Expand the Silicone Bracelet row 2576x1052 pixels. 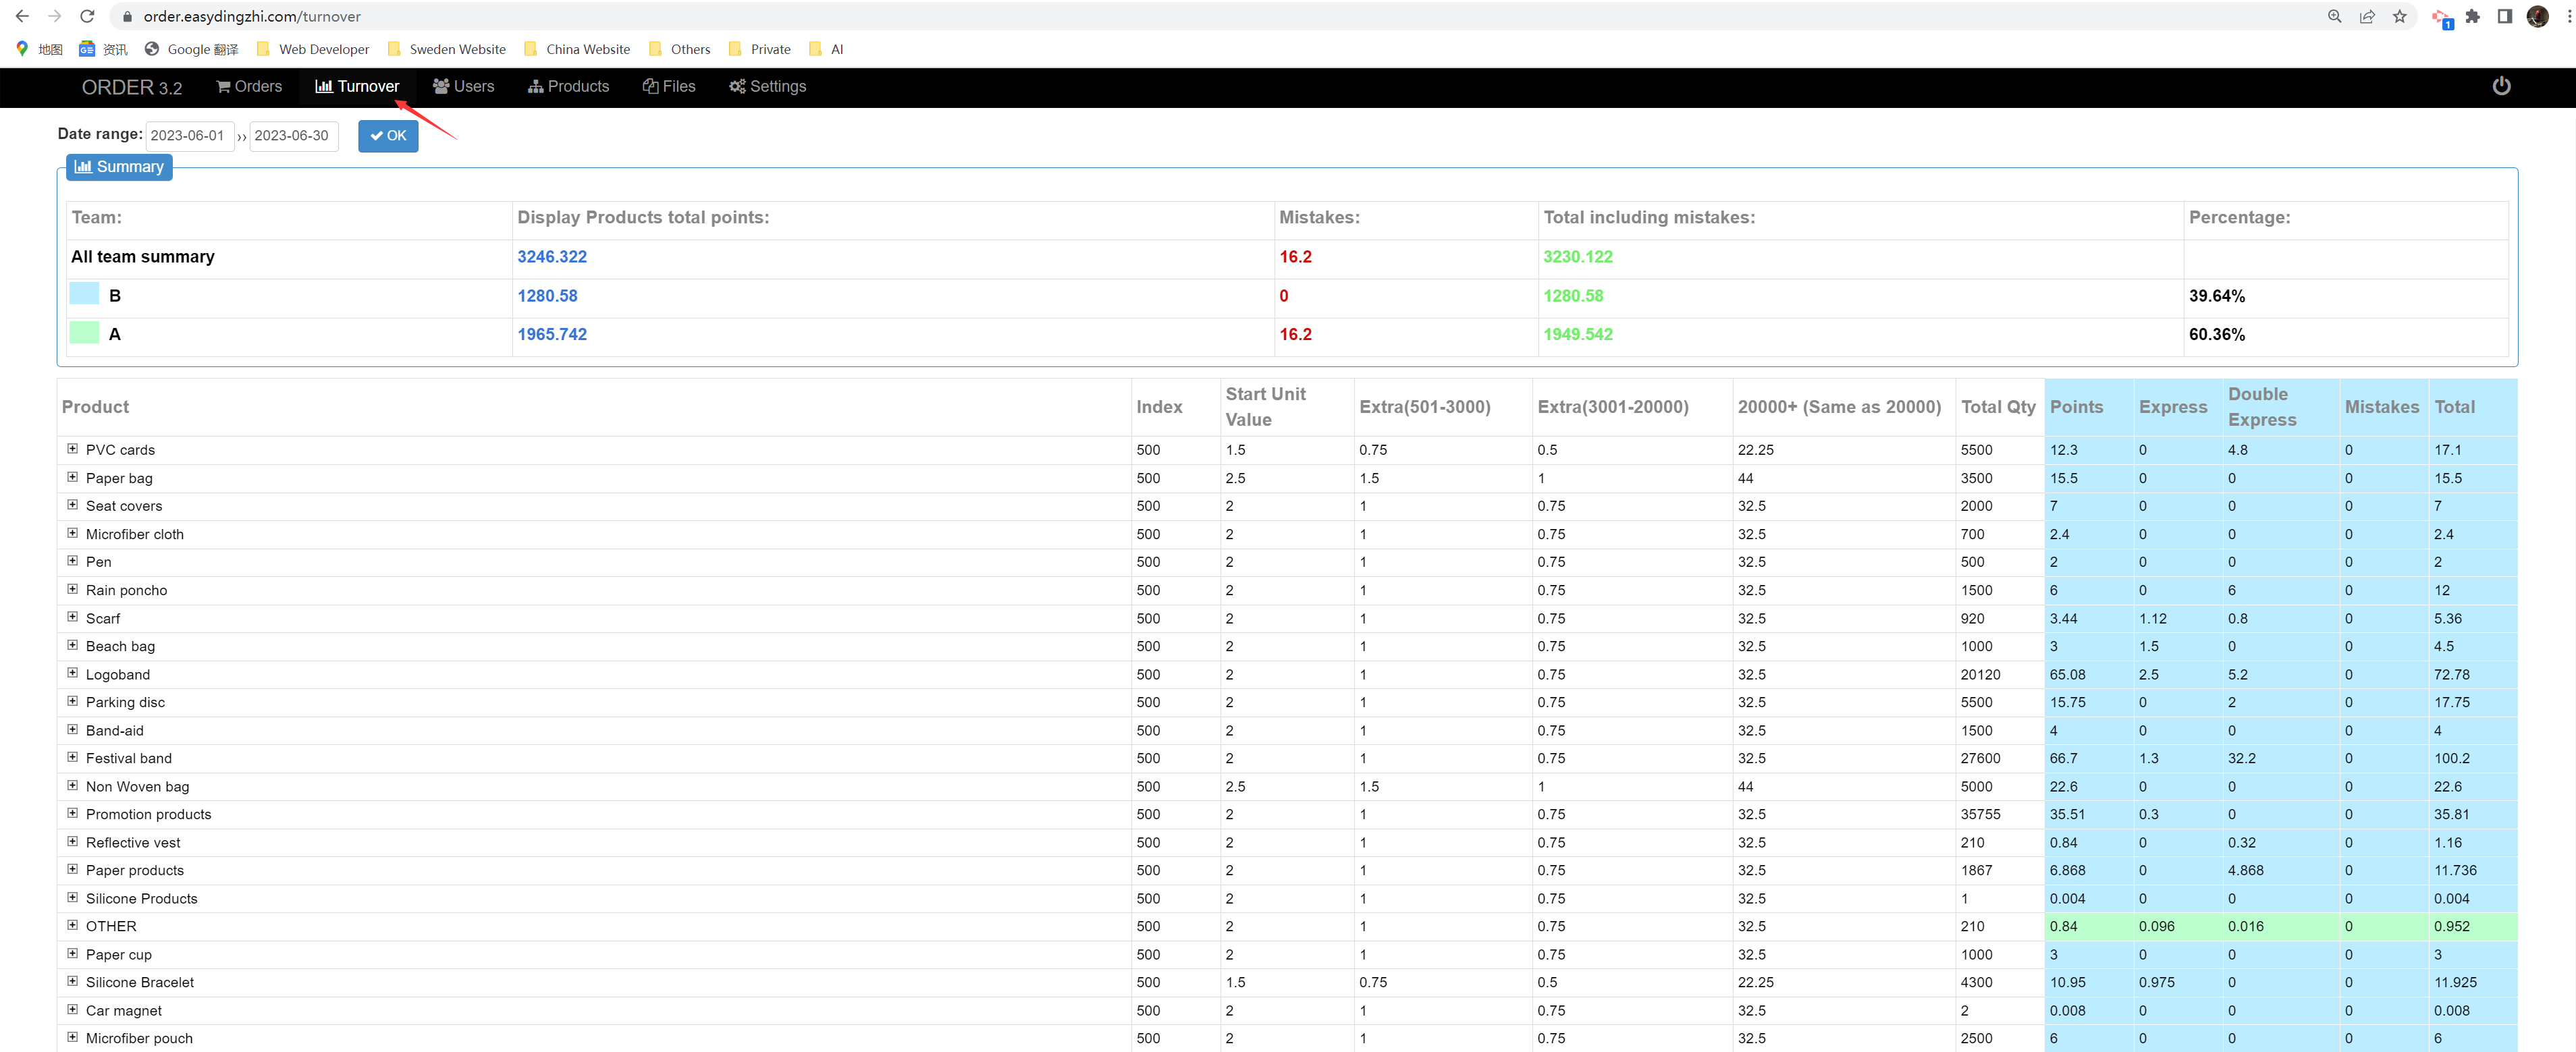point(72,981)
